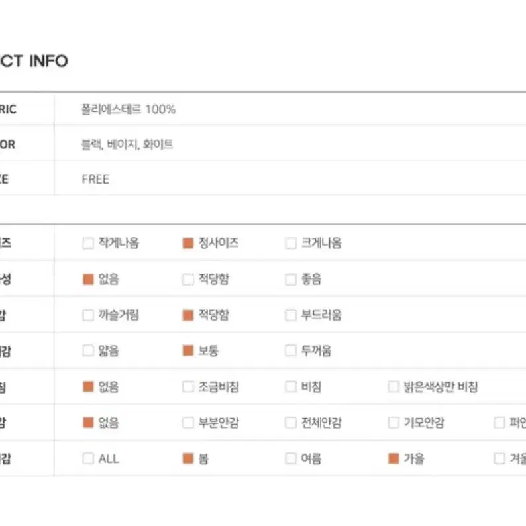Check the 좋음 checkbox
Image resolution: width=526 pixels, height=526 pixels.
pos(291,279)
